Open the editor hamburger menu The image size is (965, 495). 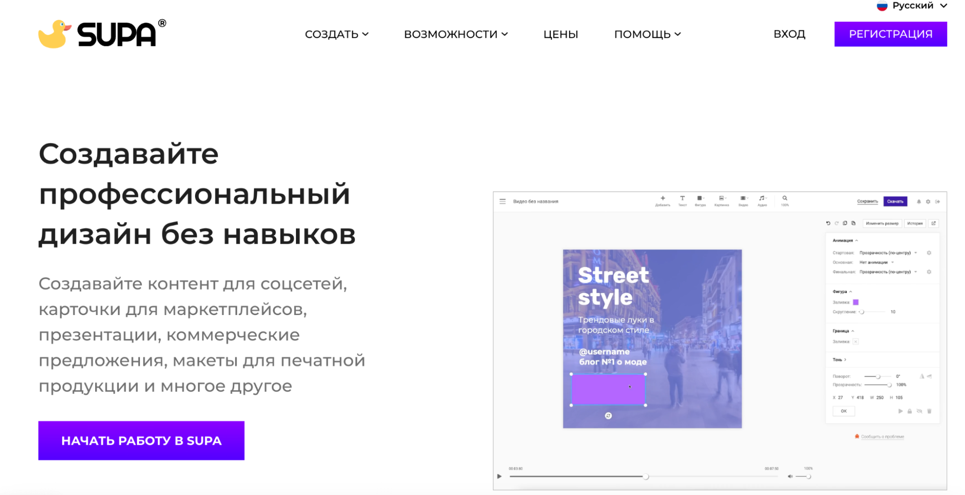click(x=503, y=202)
